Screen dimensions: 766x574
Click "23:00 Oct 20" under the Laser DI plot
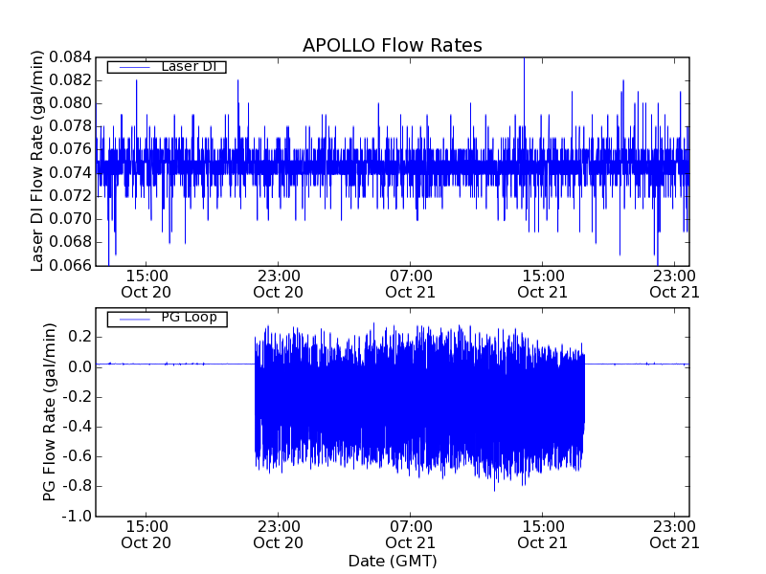[x=278, y=284]
